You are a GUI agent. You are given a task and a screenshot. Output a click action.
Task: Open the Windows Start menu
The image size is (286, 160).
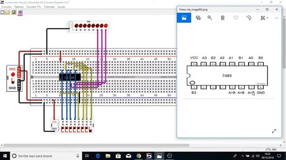tap(5, 156)
